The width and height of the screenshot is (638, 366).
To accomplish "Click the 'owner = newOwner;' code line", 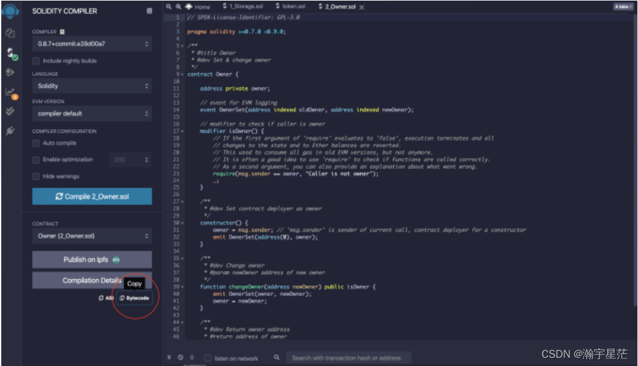I will [x=240, y=301].
